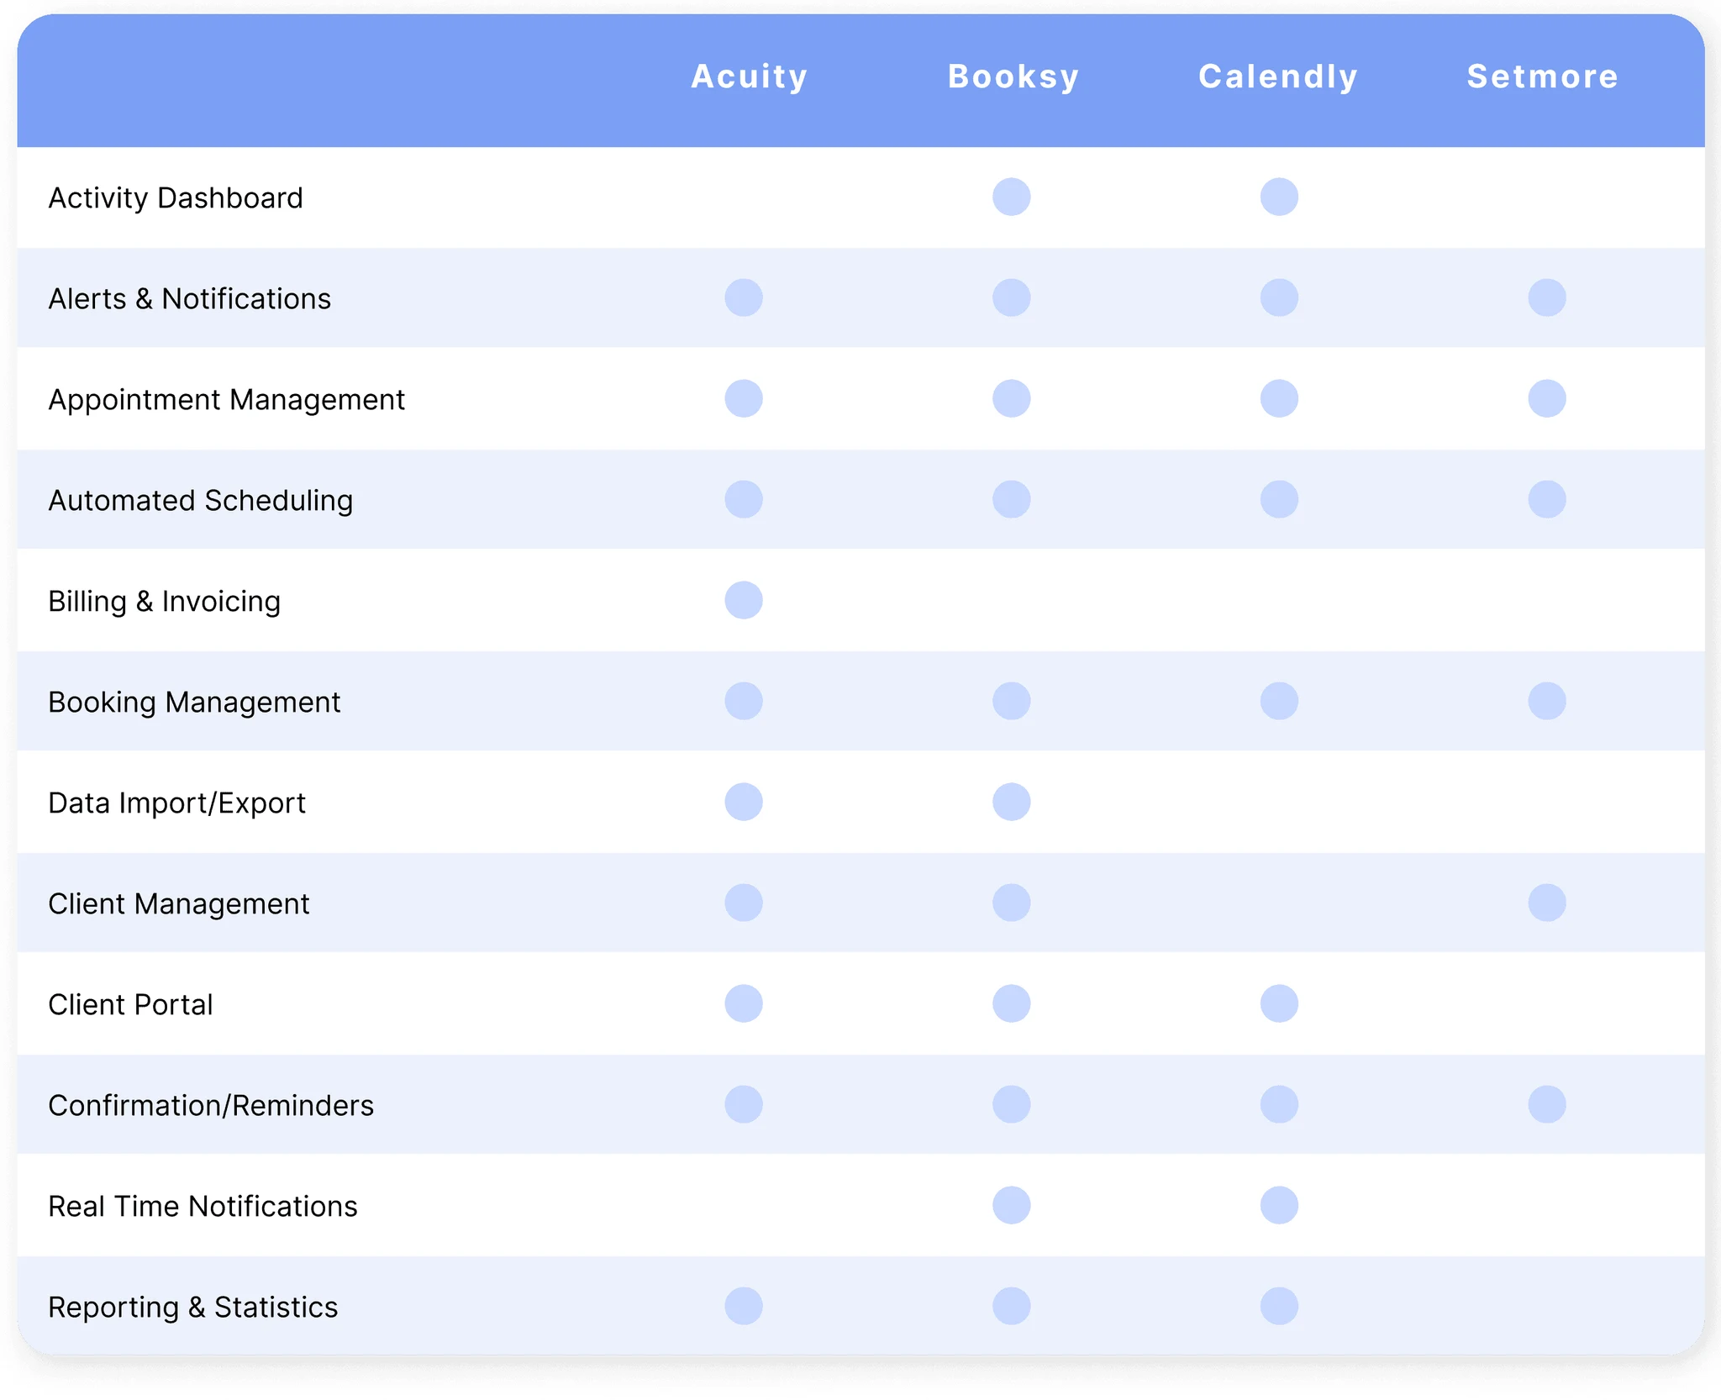Click Acuity dot for Data Import/Export

[x=744, y=802]
